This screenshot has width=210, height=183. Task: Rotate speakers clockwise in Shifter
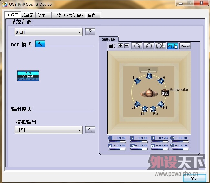coord(137,46)
